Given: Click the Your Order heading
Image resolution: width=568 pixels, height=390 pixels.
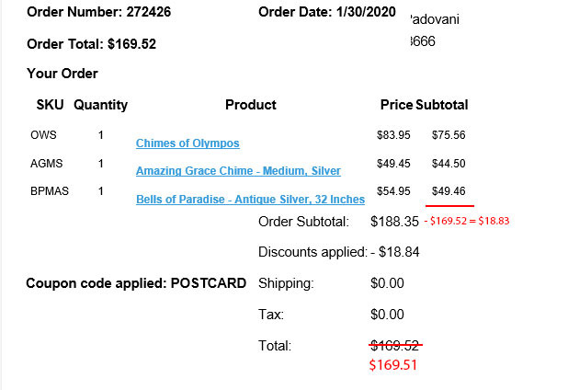Looking at the screenshot, I should point(62,74).
